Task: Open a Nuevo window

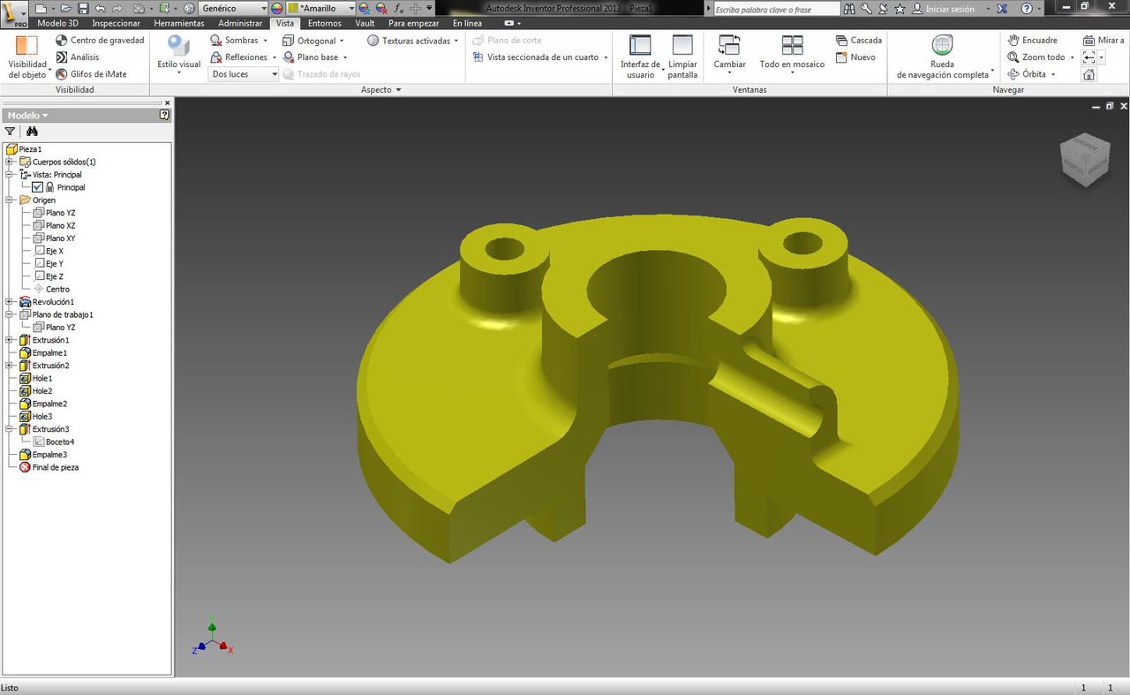Action: (855, 57)
